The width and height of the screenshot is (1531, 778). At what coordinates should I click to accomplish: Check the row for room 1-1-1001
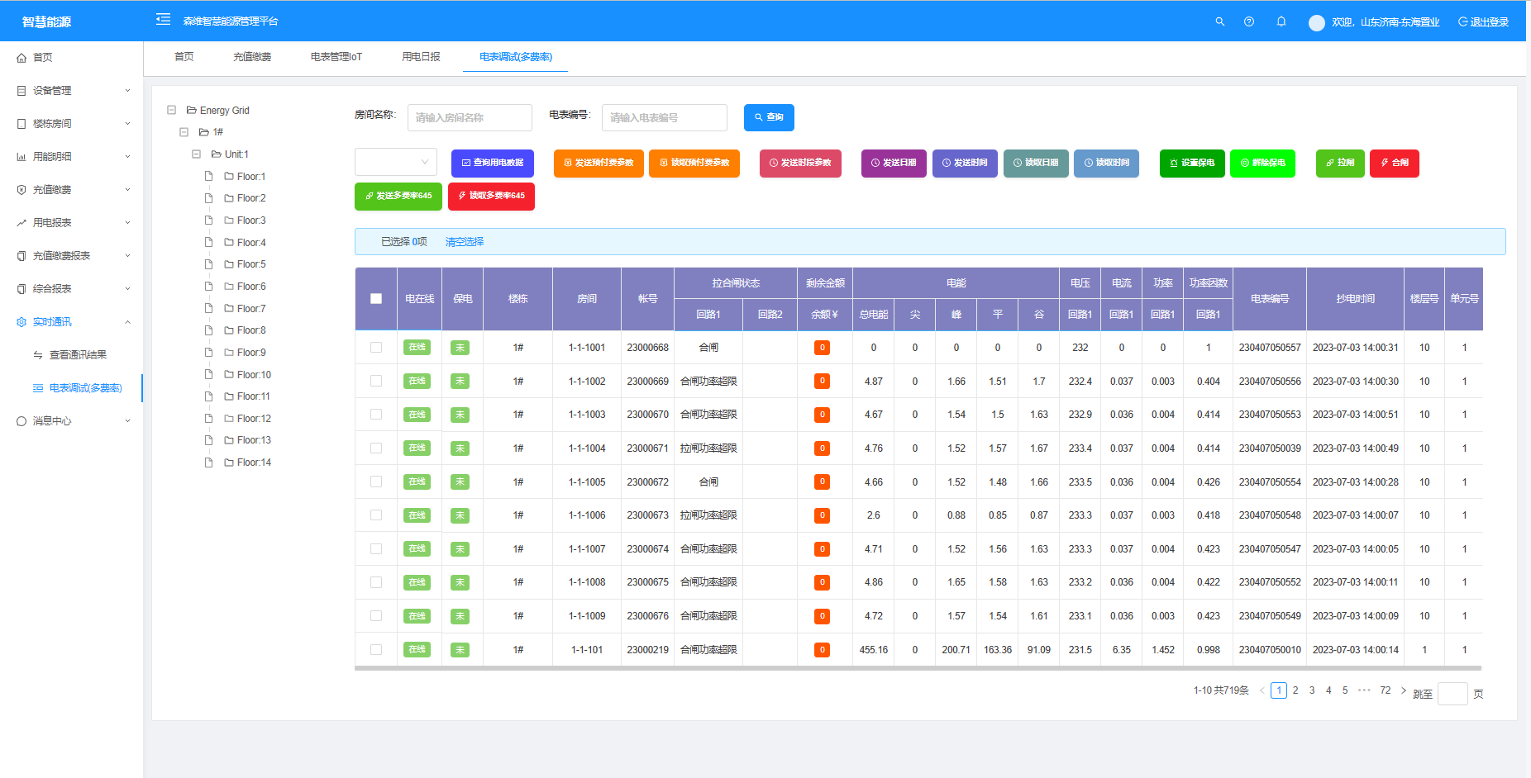click(x=376, y=348)
